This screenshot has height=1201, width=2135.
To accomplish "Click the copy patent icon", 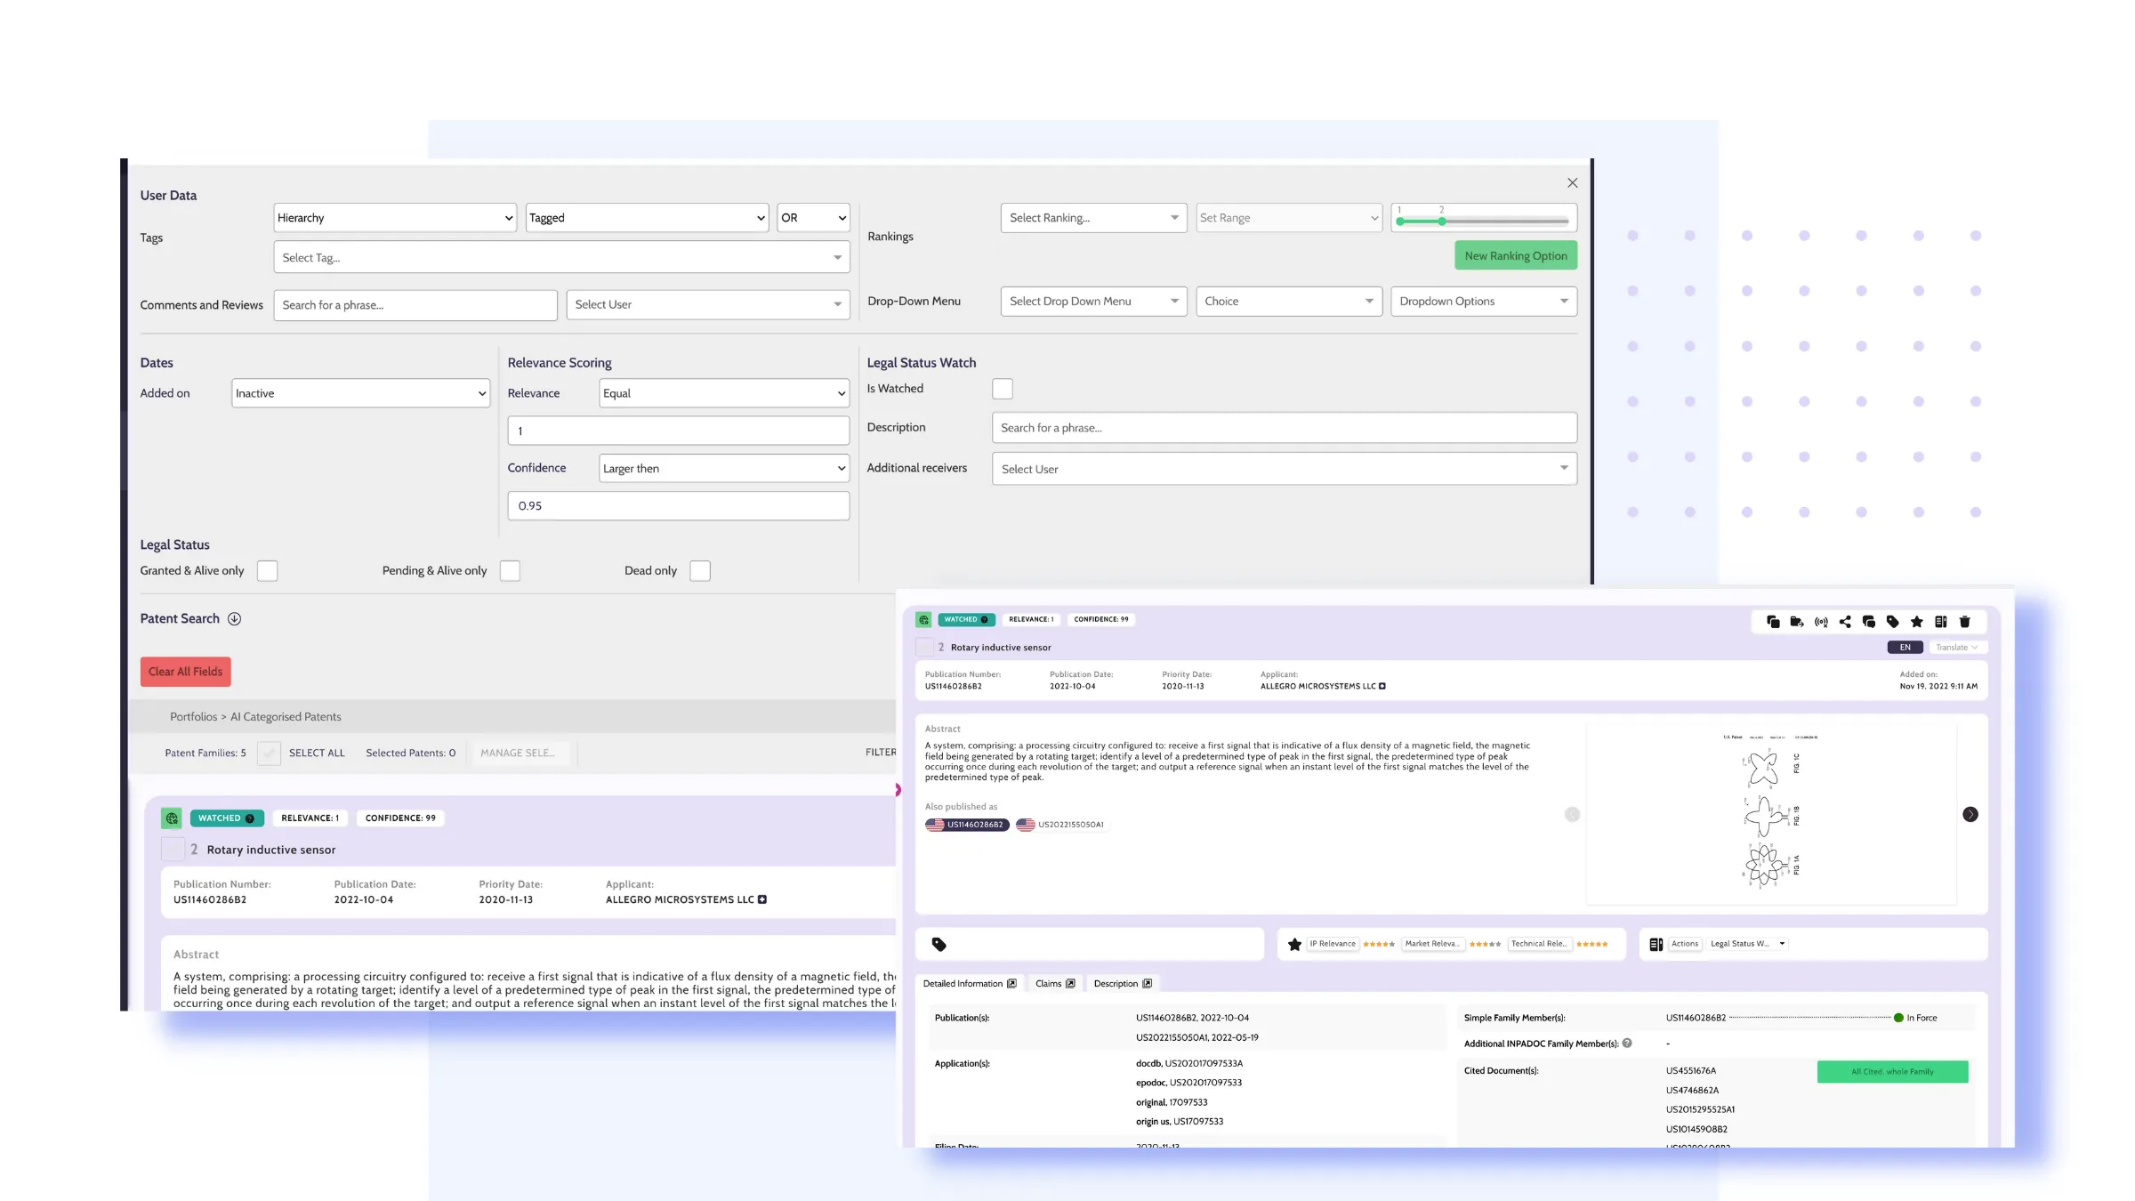I will 1773,622.
